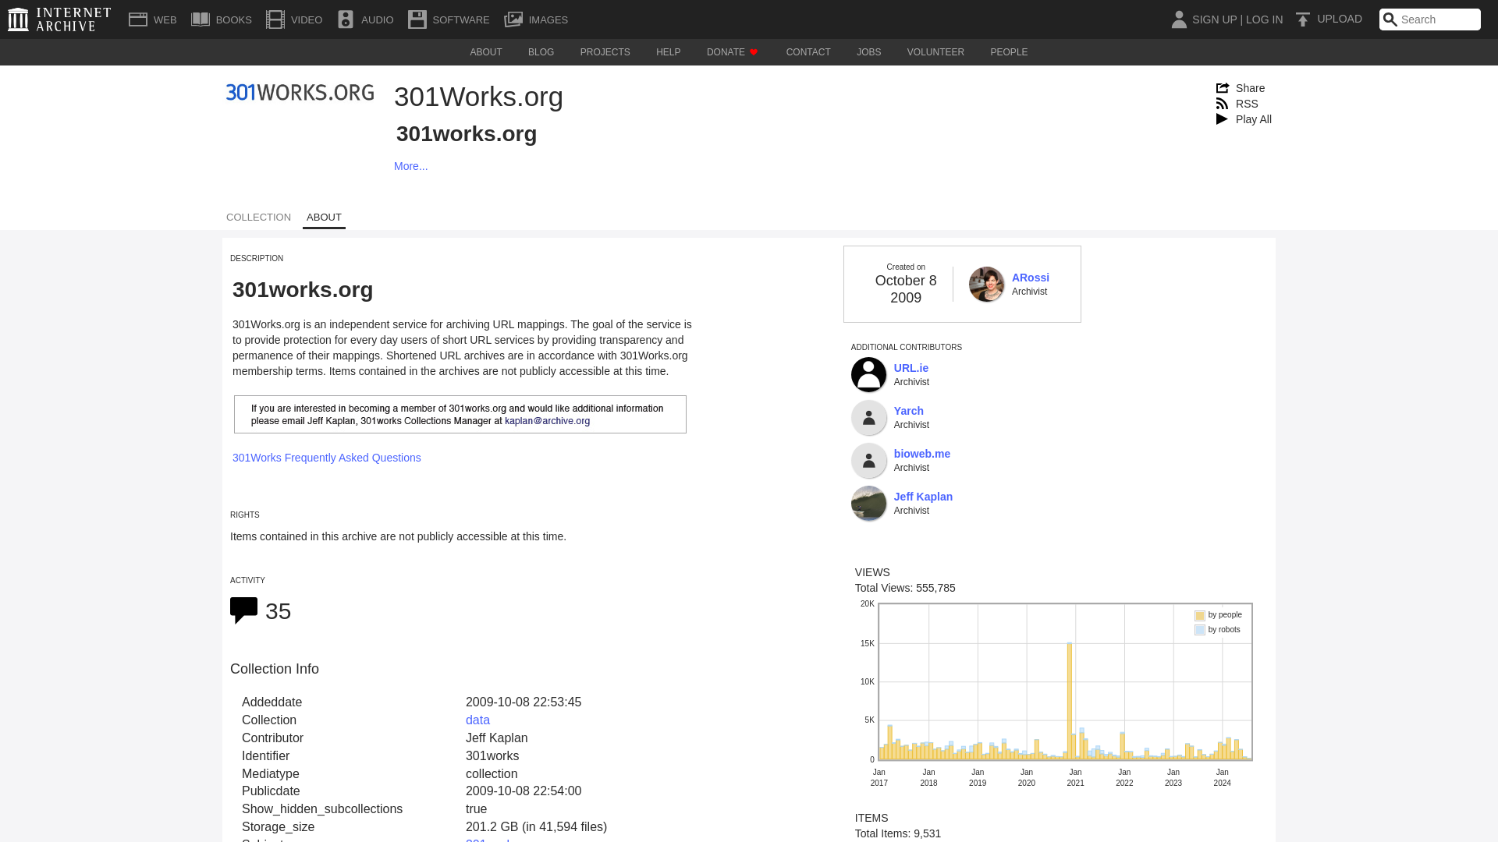The height and width of the screenshot is (842, 1498).
Task: Click the Play All text link
Action: 1253,119
